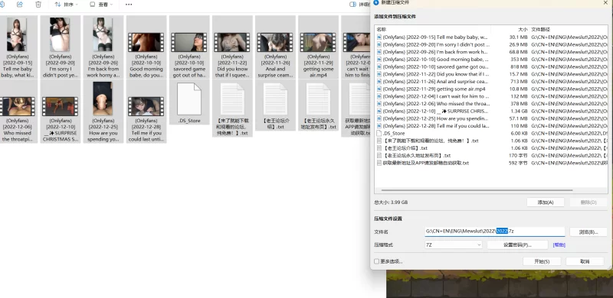This screenshot has width=613, height=298.
Task: Click the horizontal scrollbar of the archive file list
Action: coord(477,190)
